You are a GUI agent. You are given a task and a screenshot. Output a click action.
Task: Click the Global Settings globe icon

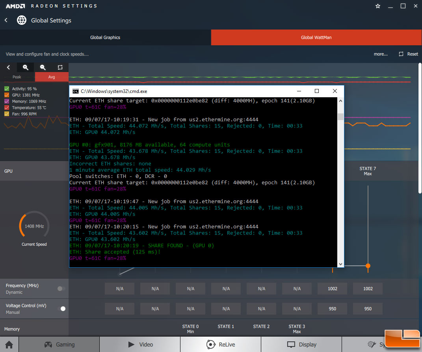tap(22, 20)
